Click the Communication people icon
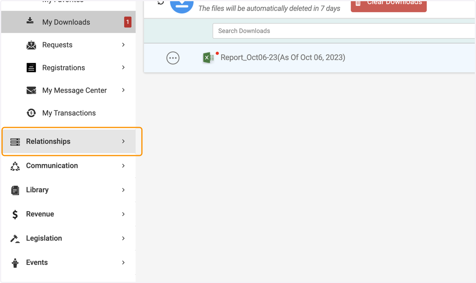Screen dimensions: 476x283 coord(15,166)
